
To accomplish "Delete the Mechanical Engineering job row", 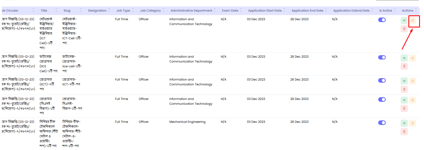I will click(404, 131).
